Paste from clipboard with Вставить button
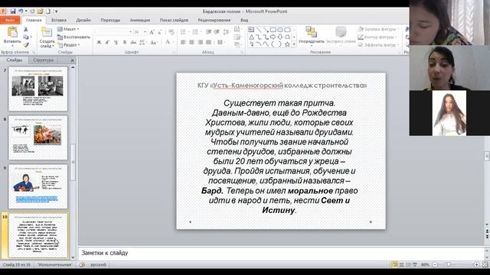This screenshot has height=275, width=490. point(12,36)
